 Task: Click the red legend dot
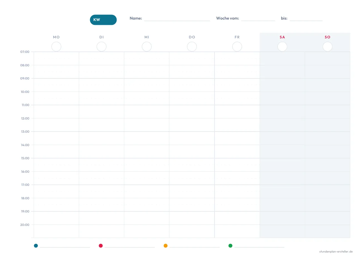click(101, 246)
